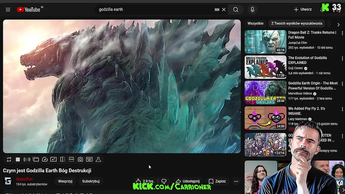Like the video with thumbs up
The width and height of the screenshot is (345, 194).
tap(145, 181)
